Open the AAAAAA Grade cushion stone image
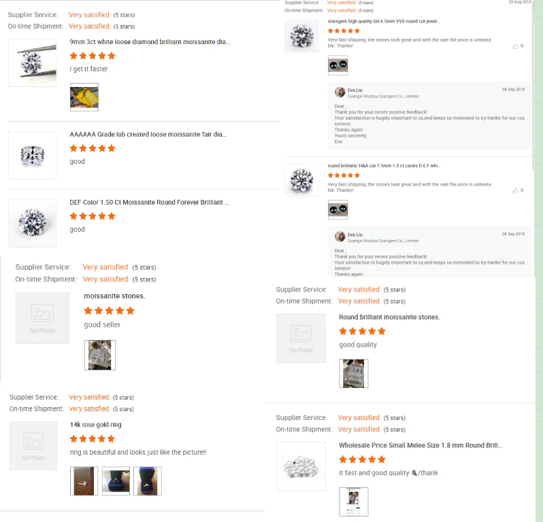543x522 pixels. (x=32, y=155)
